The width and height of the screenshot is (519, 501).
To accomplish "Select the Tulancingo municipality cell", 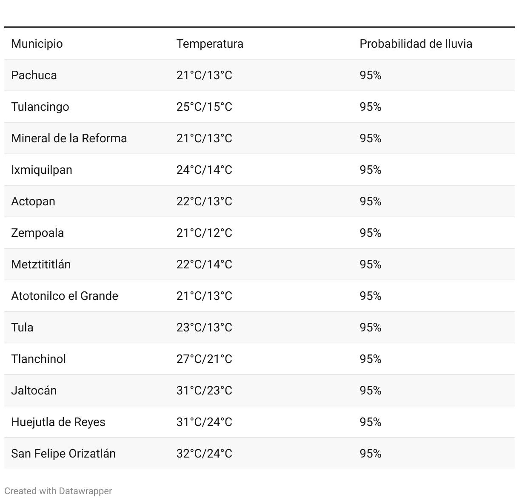I will tap(40, 107).
